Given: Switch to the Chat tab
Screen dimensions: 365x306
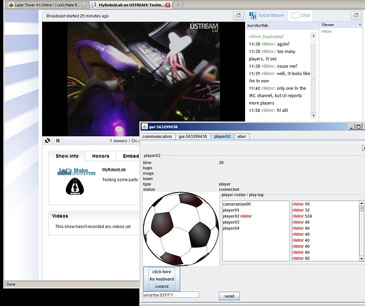Looking at the screenshot, I should (x=300, y=15).
